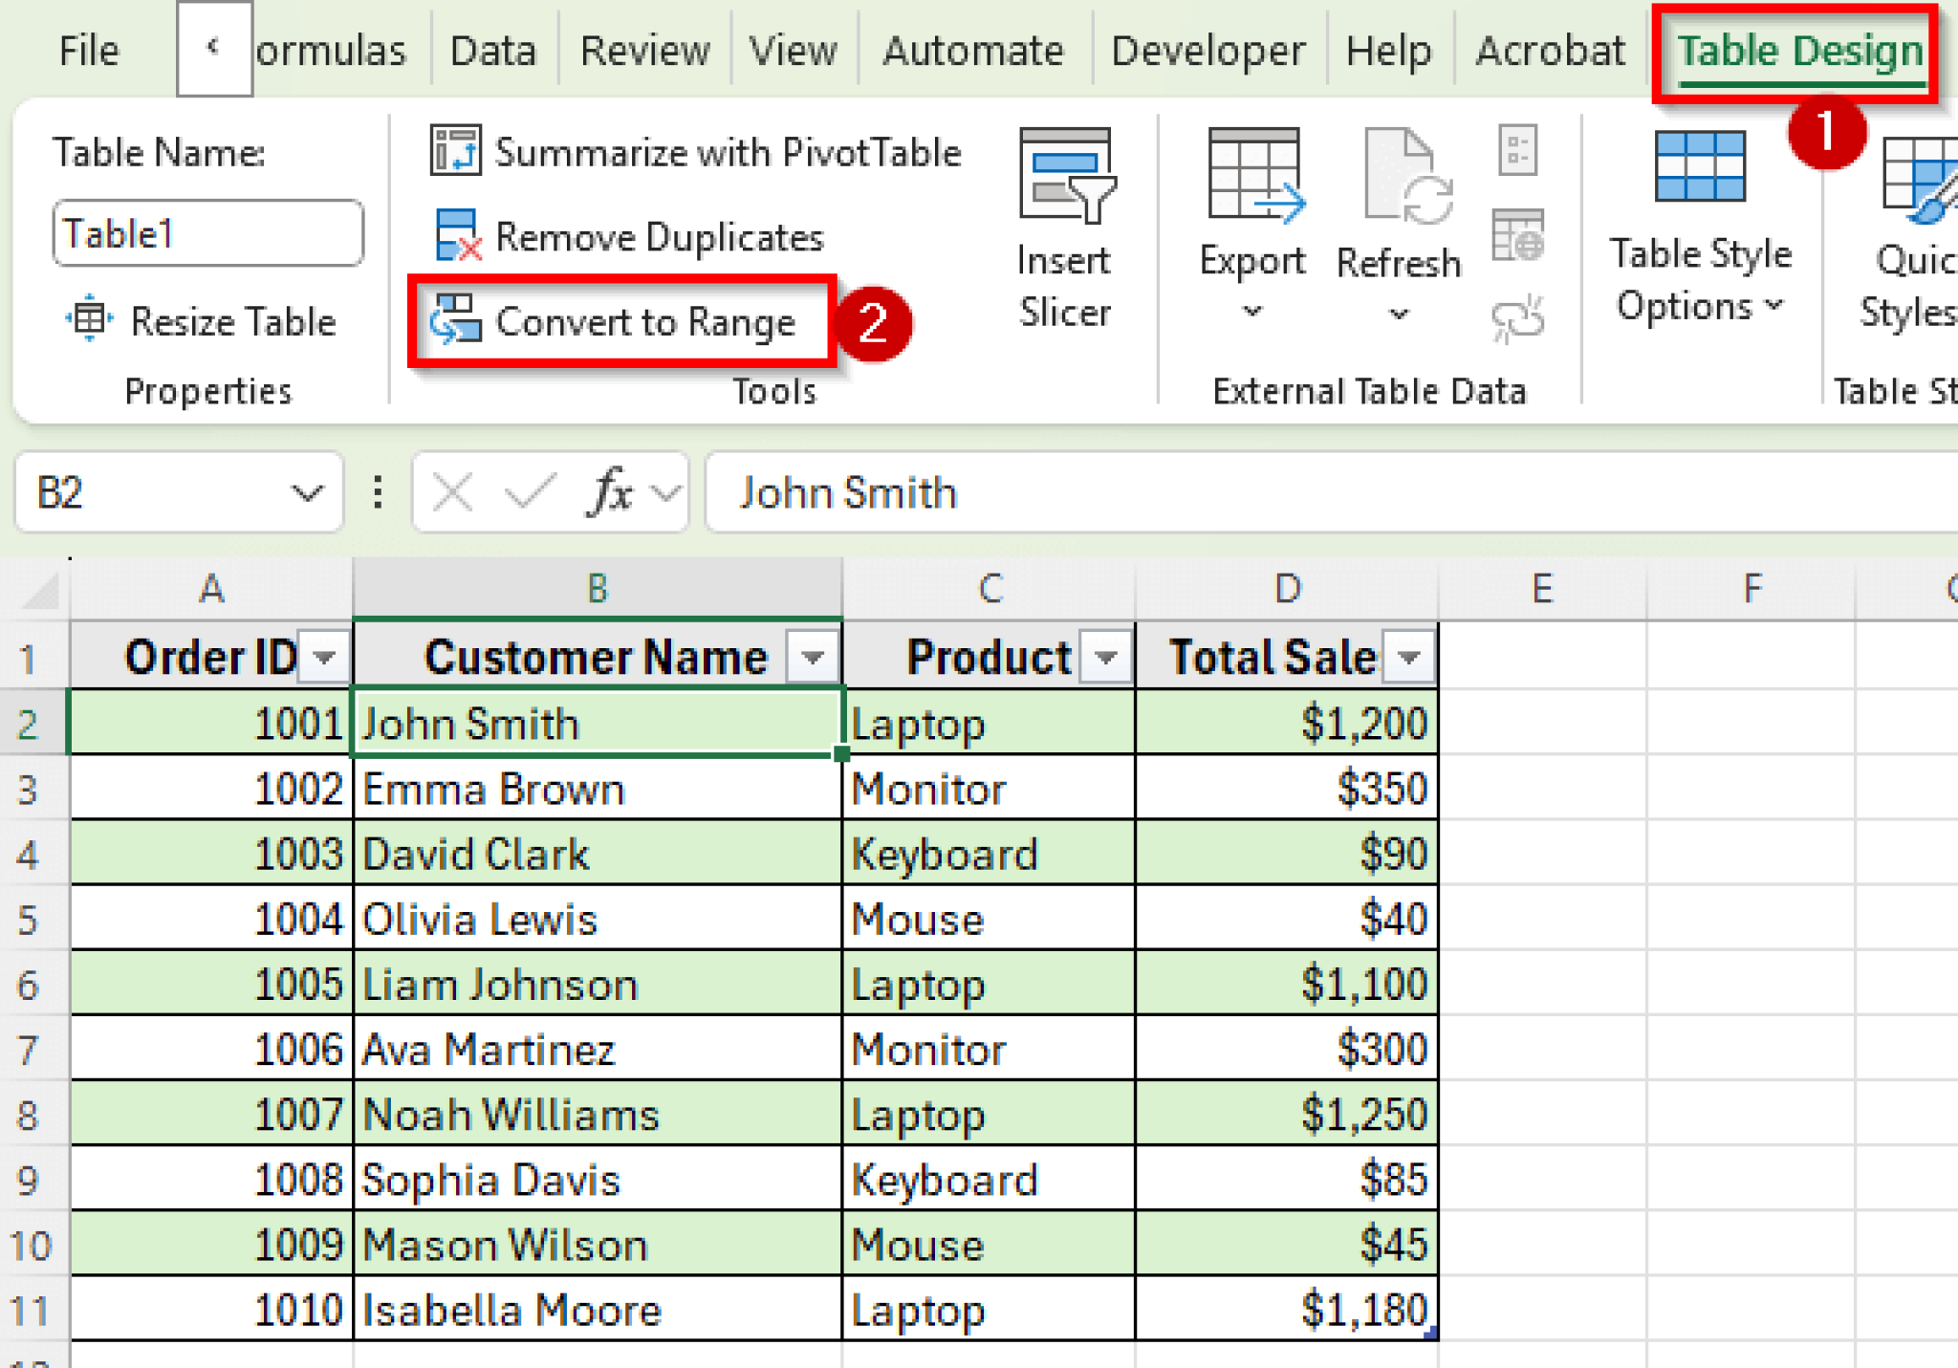This screenshot has width=1958, height=1368.
Task: Switch to the Developer tab
Action: (x=1207, y=50)
